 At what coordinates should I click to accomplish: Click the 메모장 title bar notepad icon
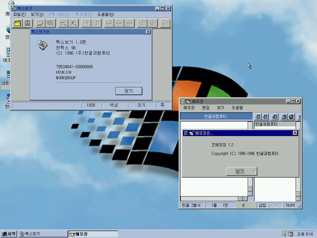coord(188,101)
